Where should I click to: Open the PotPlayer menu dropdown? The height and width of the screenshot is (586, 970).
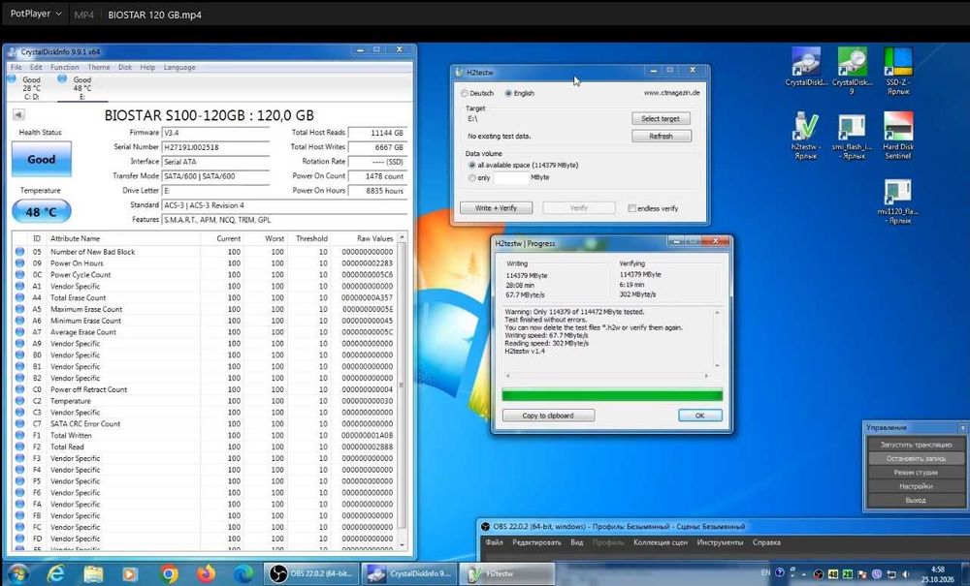coord(36,14)
